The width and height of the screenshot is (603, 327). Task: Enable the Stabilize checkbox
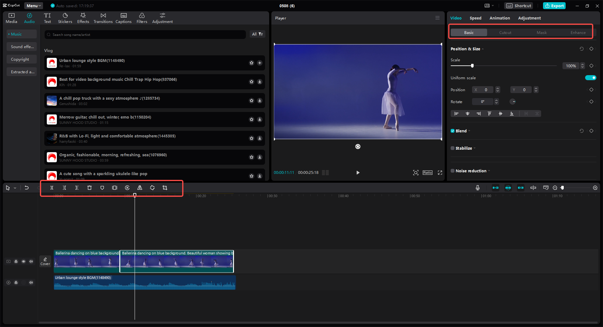tap(453, 148)
